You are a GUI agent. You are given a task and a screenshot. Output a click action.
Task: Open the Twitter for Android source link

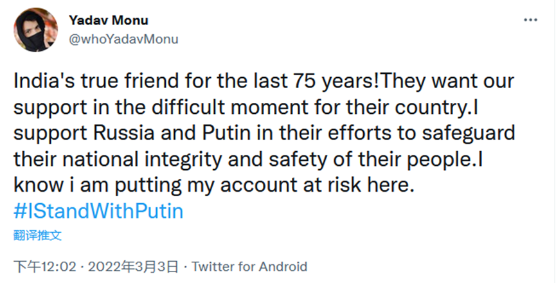coord(249,266)
